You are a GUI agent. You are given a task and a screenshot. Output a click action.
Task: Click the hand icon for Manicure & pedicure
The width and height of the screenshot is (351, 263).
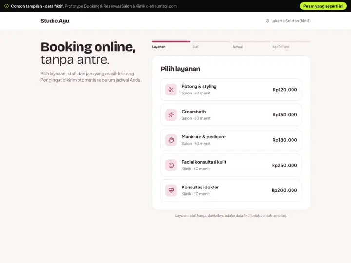(171, 140)
